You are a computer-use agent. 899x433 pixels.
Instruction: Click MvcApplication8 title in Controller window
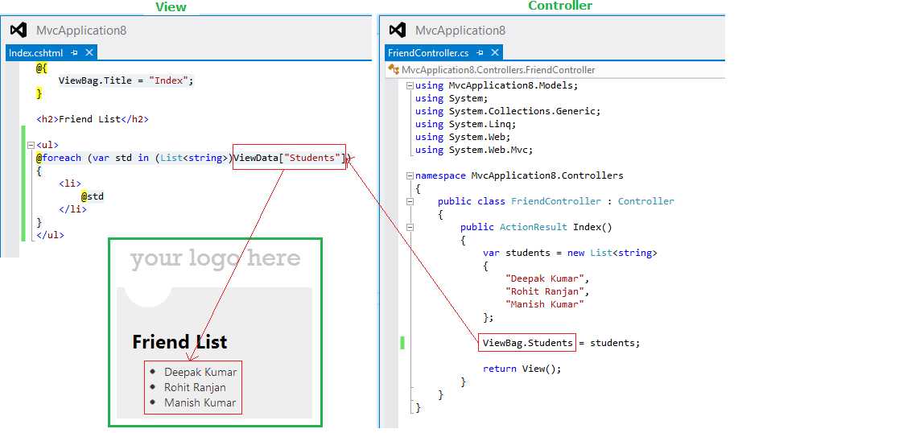click(x=460, y=31)
